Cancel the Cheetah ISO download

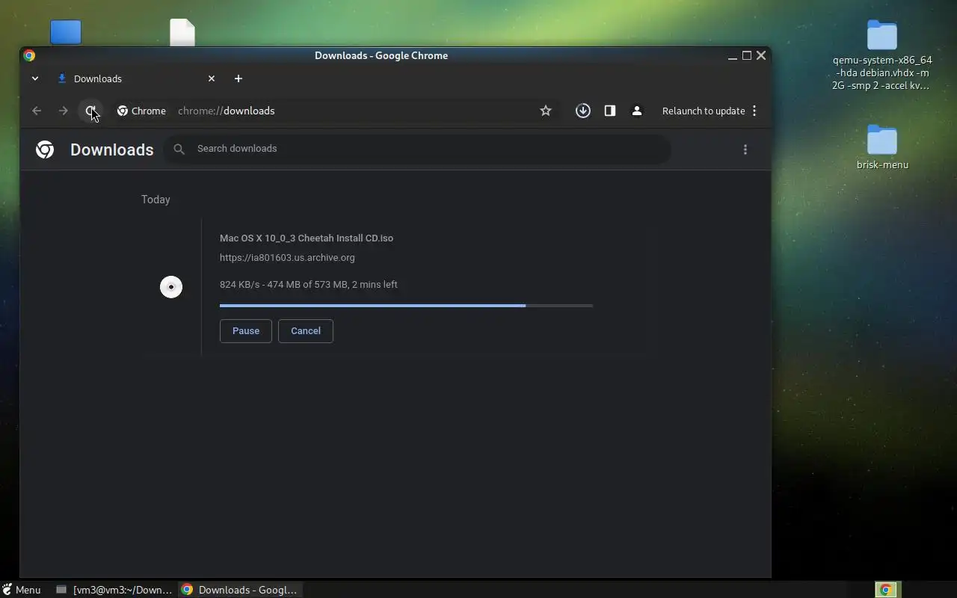[x=306, y=331]
